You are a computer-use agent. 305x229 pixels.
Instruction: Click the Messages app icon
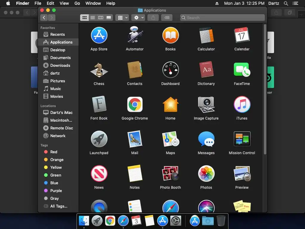206,139
